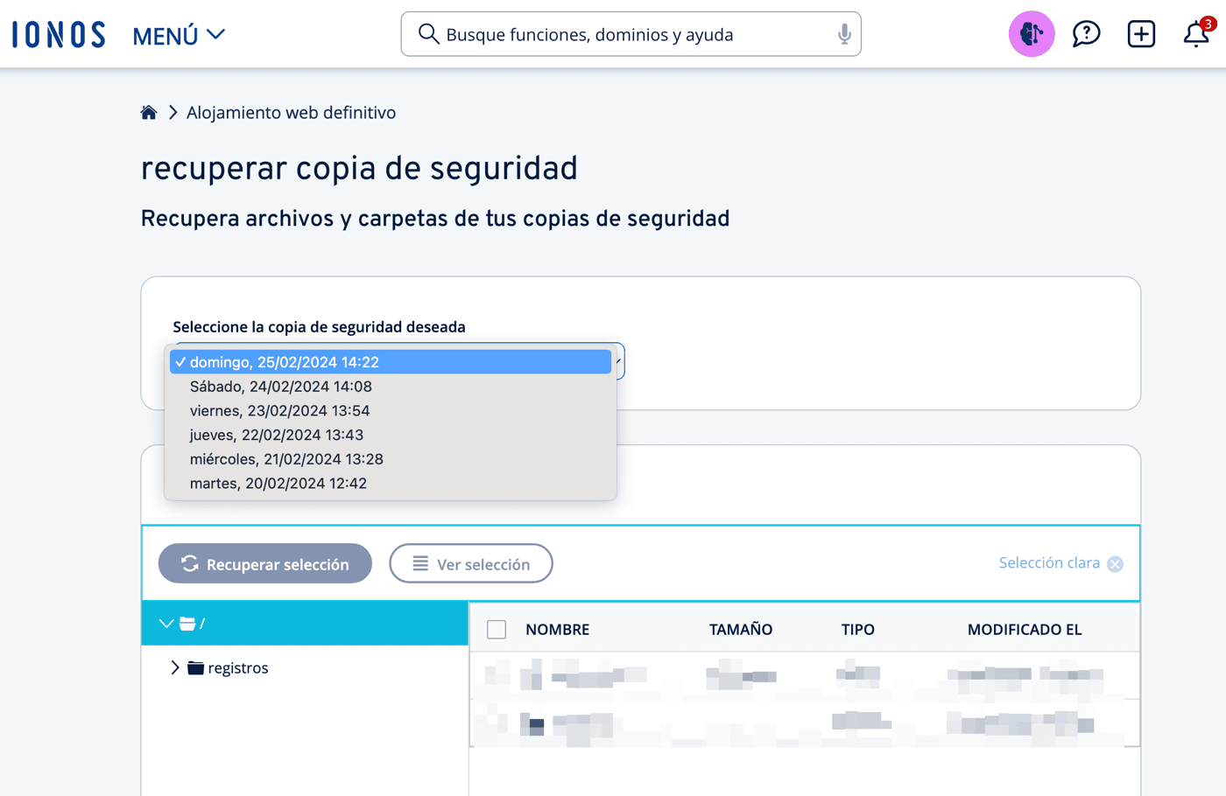Image resolution: width=1226 pixels, height=796 pixels.
Task: Sort by the TIPO column header
Action: pos(858,630)
